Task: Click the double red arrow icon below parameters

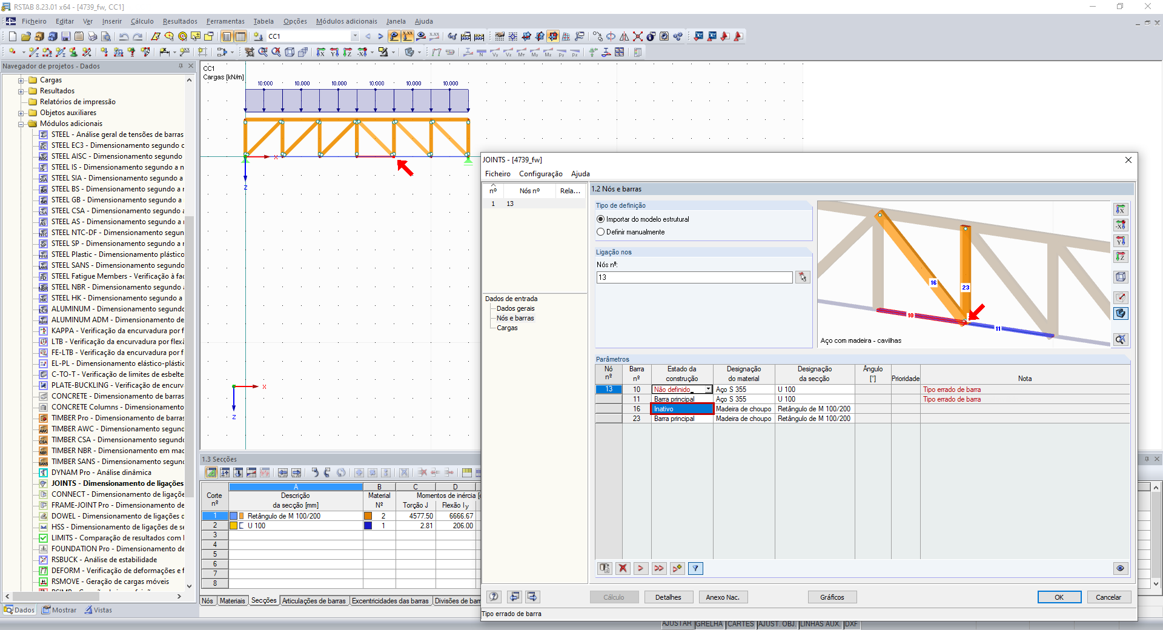Action: tap(659, 568)
